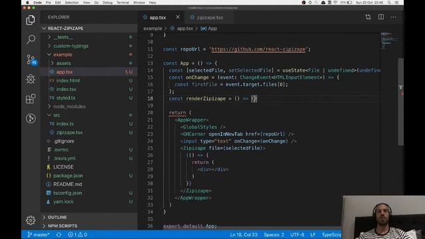Open the Go menu

(96, 3)
